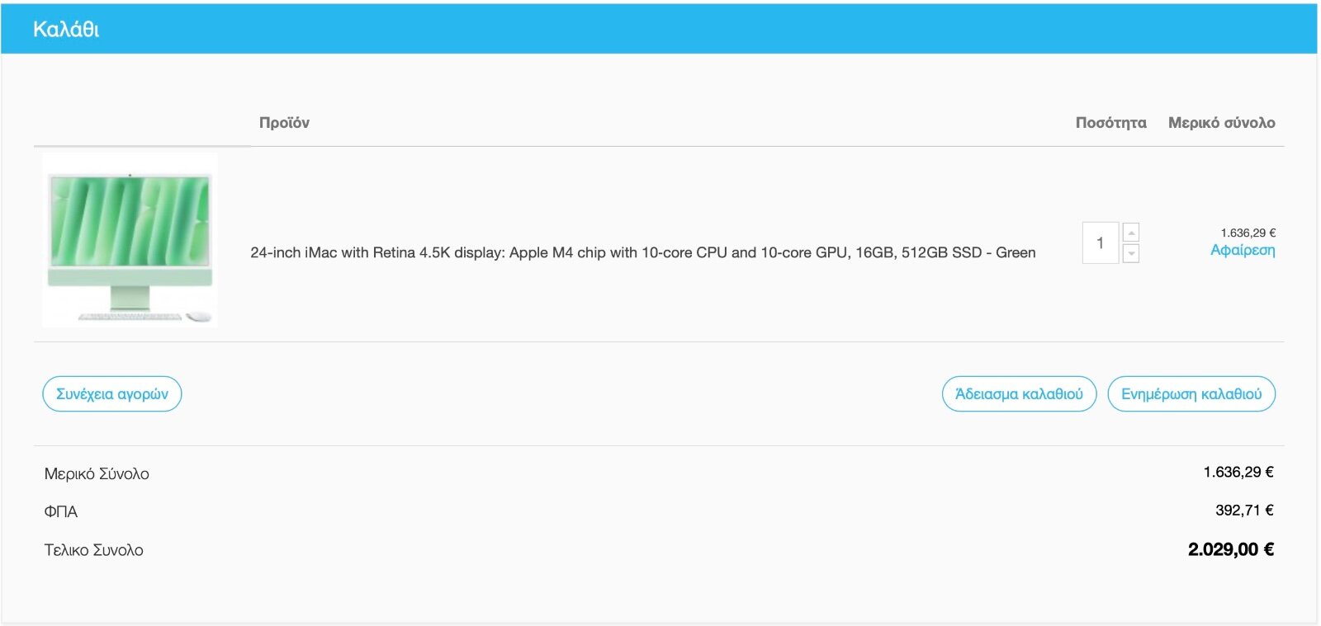
Task: Open the 24-inch iMac product title
Action: [642, 252]
